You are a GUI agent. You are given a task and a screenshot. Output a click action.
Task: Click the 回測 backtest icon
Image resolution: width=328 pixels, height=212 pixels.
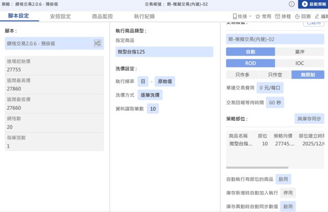click(303, 16)
